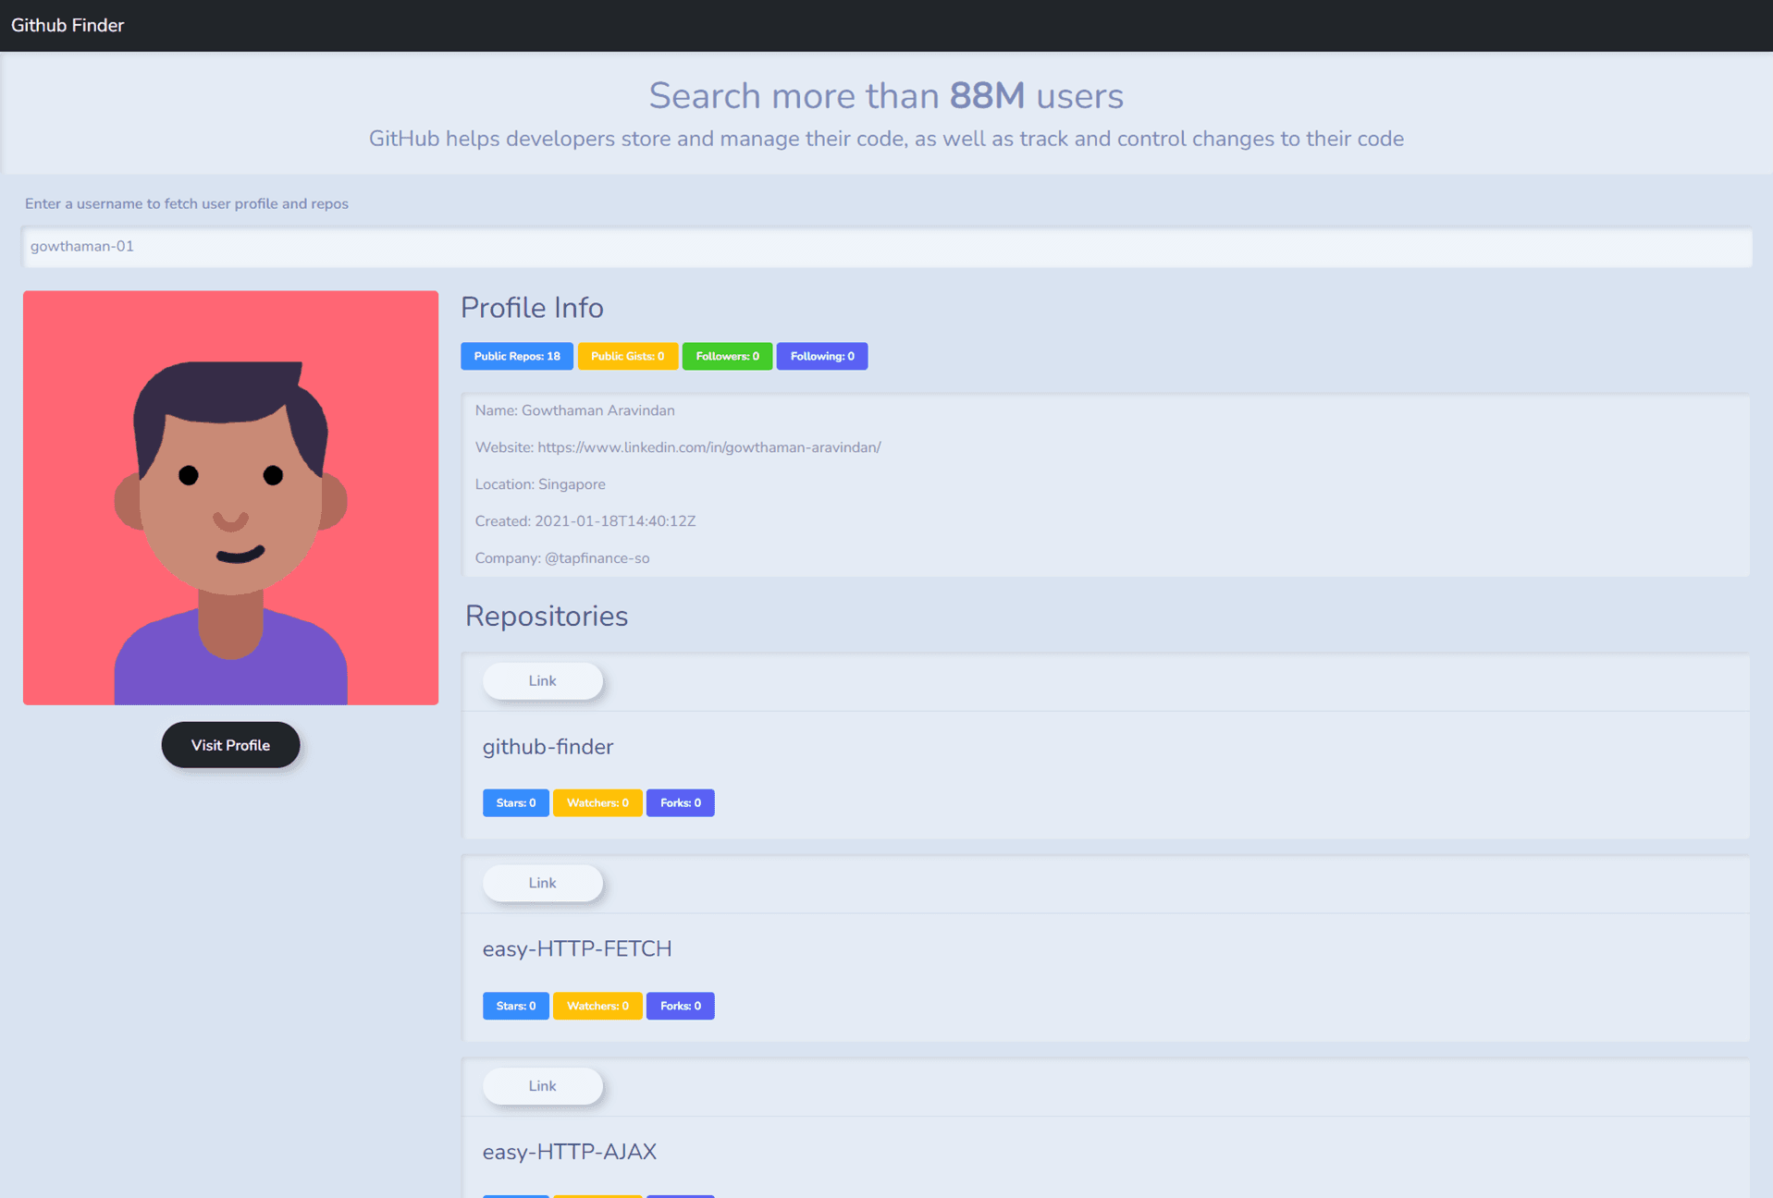Click the Profile Info heading
The image size is (1773, 1198).
532,308
